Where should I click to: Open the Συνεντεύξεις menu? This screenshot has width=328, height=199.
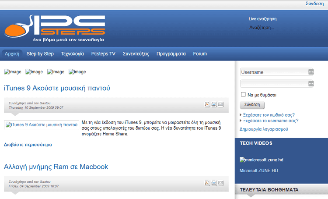136,54
